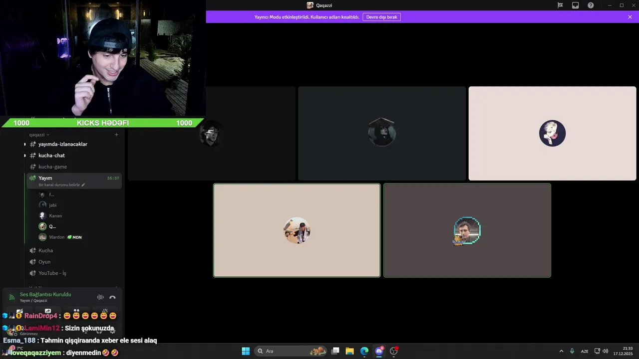Open the Windows Start menu
639x359 pixels.
[246, 351]
